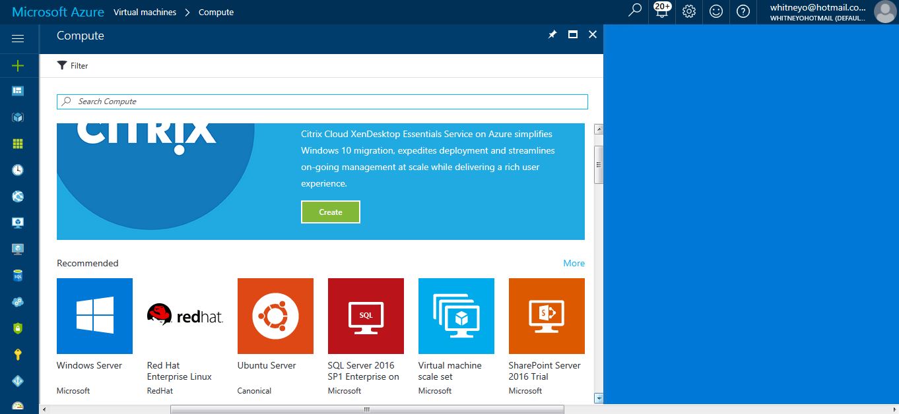The image size is (899, 414).
Task: Open the Dashboard icon in the sidebar
Action: click(18, 91)
